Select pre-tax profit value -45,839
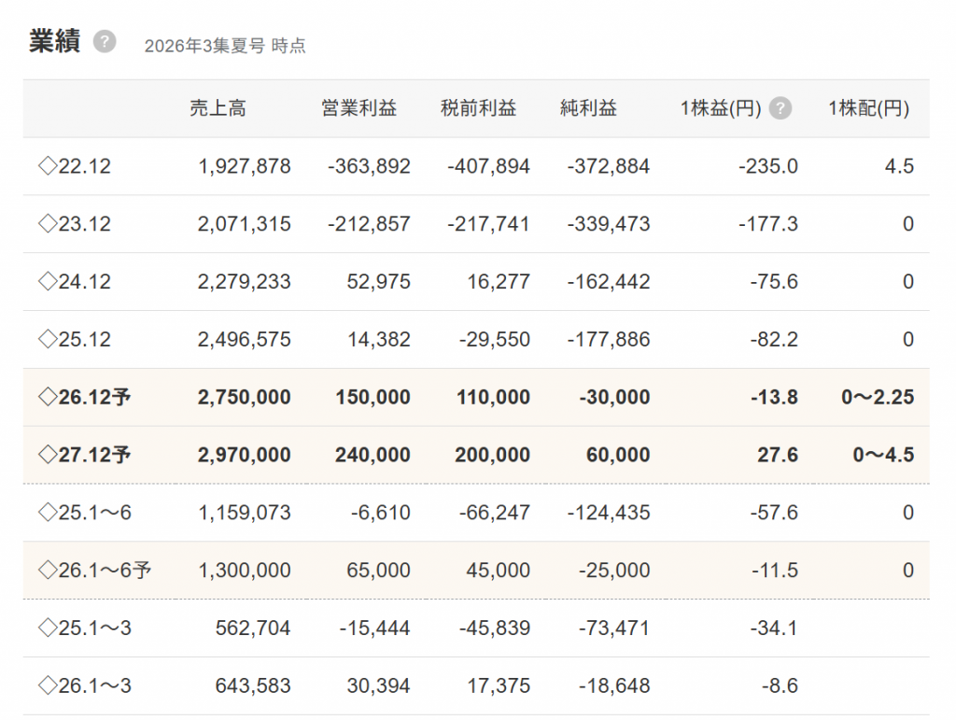Viewport: 956px width, 720px height. pos(495,628)
